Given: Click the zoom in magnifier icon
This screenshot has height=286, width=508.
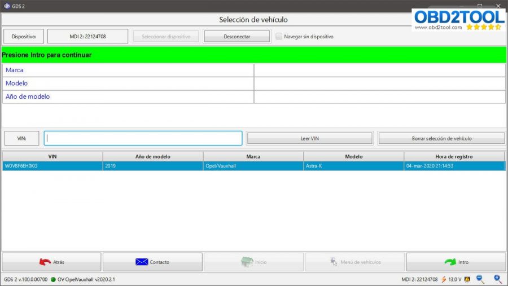Looking at the screenshot, I should pyautogui.click(x=498, y=279).
